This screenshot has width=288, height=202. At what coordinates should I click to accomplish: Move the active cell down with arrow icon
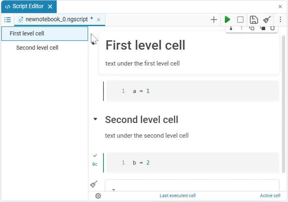231,29
